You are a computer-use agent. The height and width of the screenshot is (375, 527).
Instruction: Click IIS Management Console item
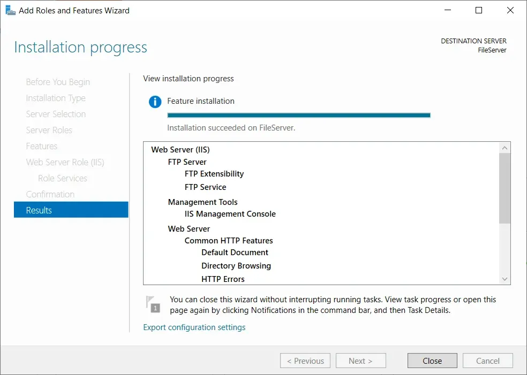tap(230, 214)
